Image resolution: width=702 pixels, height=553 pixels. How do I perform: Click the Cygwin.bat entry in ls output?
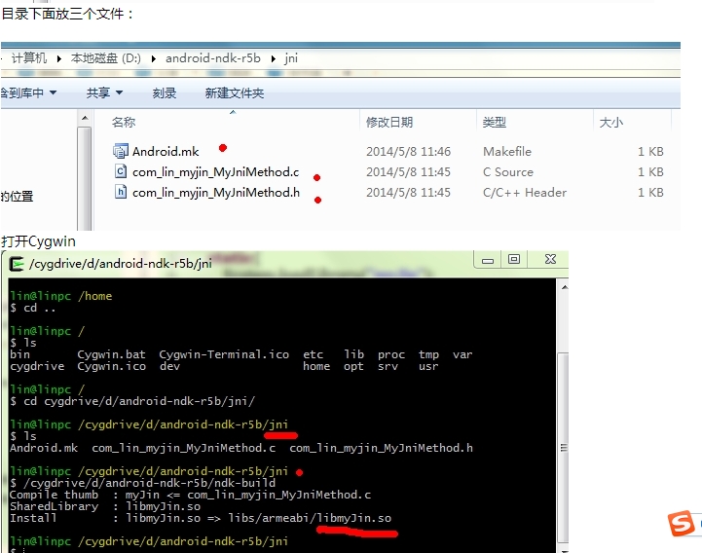(111, 354)
